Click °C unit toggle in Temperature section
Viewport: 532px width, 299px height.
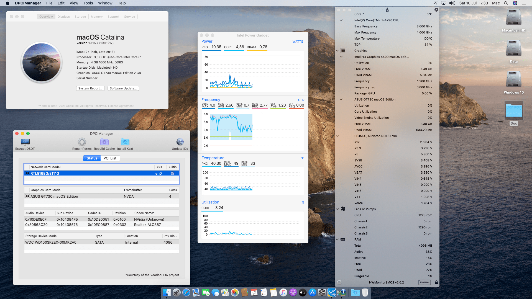coord(302,158)
